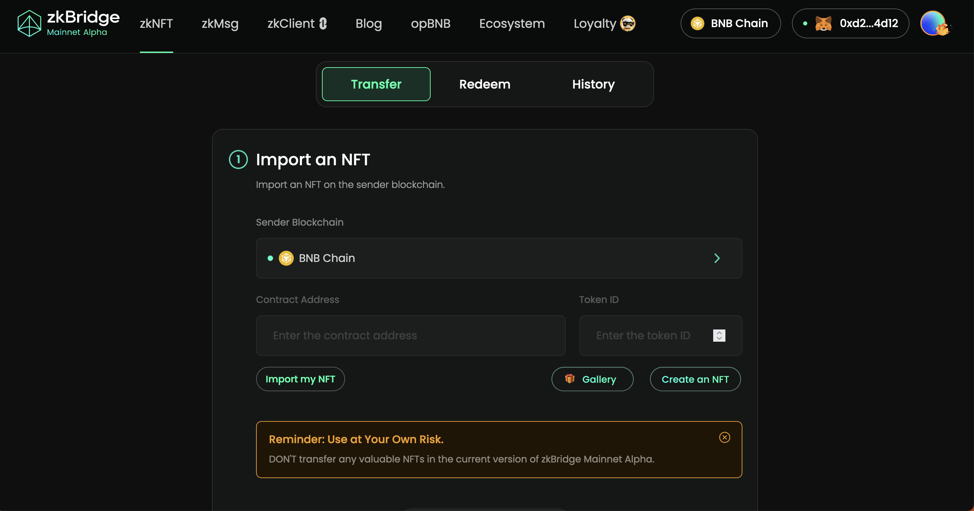Open the Loyalty nav item
This screenshot has width=974, height=511.
(x=604, y=24)
